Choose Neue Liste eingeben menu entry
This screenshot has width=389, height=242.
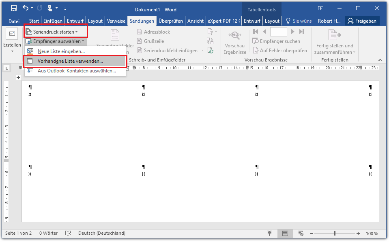[61, 51]
